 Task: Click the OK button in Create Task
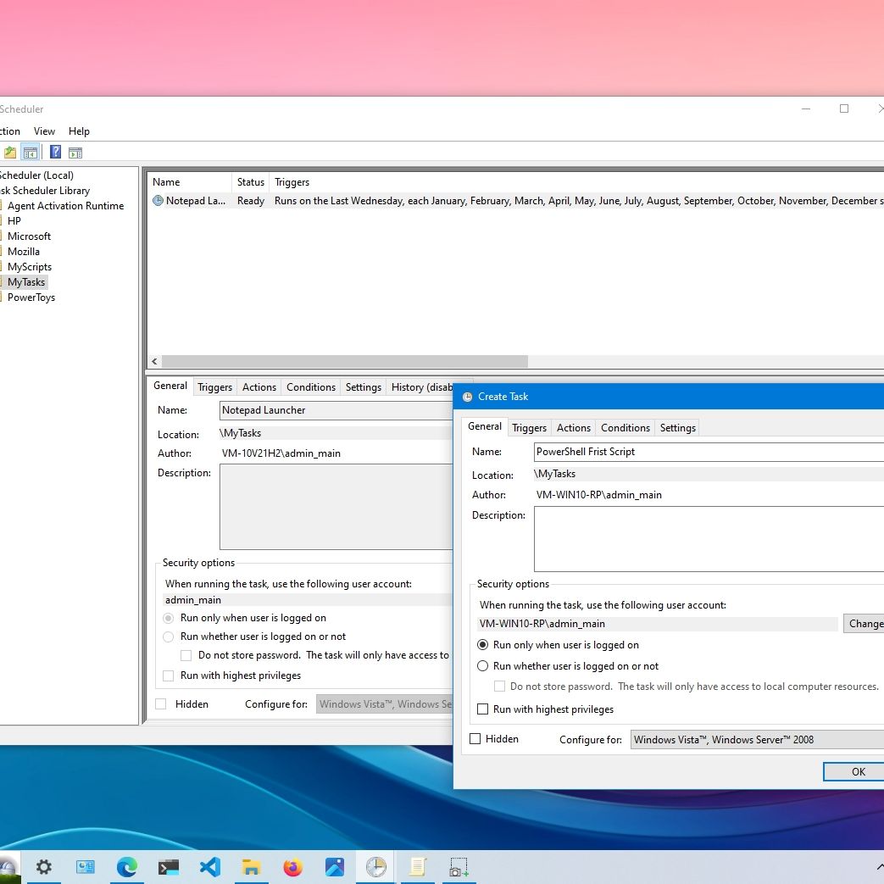(x=857, y=771)
